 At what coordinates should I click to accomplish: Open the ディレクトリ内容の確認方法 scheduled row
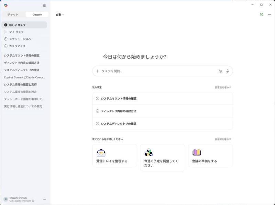coord(163,111)
